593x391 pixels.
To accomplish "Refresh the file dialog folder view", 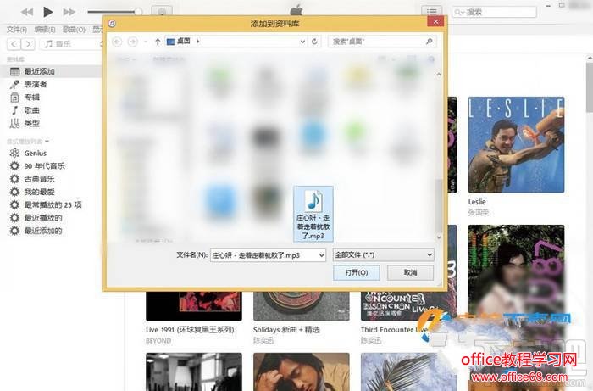I will click(314, 42).
